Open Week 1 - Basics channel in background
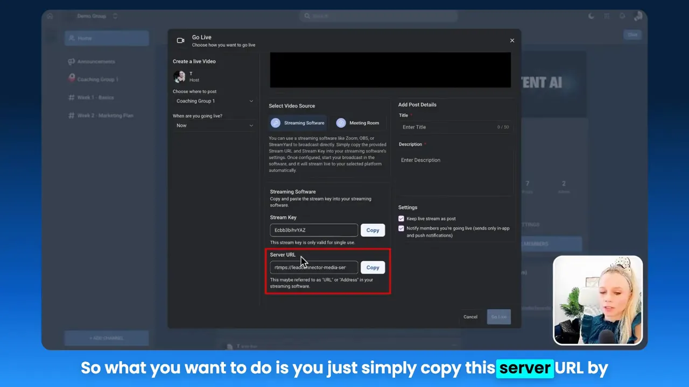Viewport: 689px width, 387px height. click(95, 97)
